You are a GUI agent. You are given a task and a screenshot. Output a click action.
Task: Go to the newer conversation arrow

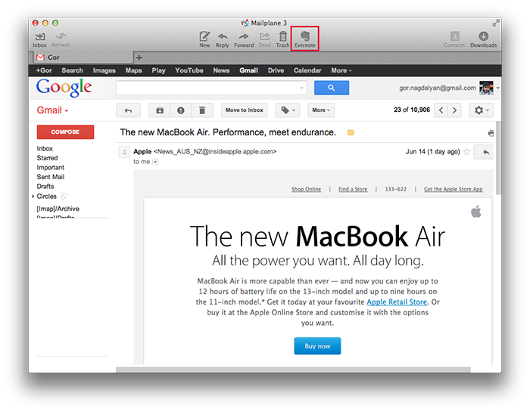[x=441, y=110]
